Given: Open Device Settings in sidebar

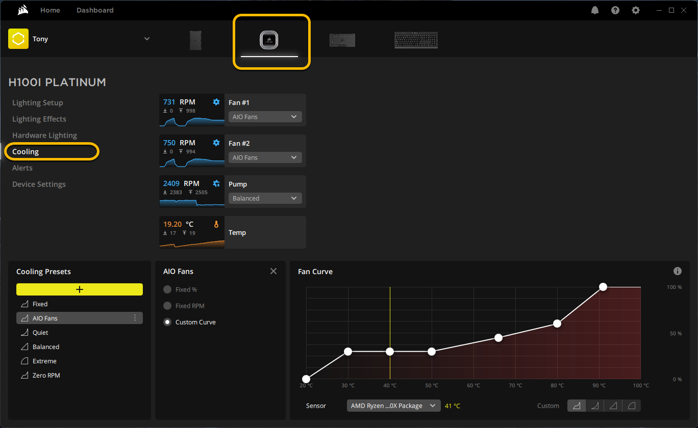Looking at the screenshot, I should [39, 184].
